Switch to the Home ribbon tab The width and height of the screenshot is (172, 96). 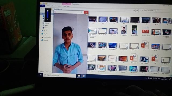pos(48,6)
